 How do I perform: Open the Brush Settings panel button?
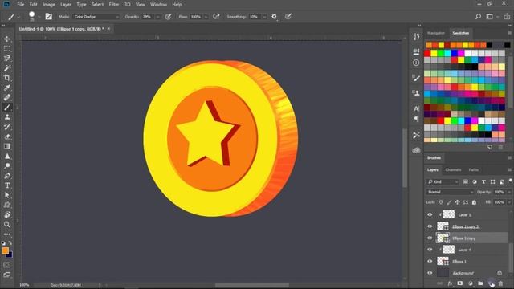coord(48,17)
